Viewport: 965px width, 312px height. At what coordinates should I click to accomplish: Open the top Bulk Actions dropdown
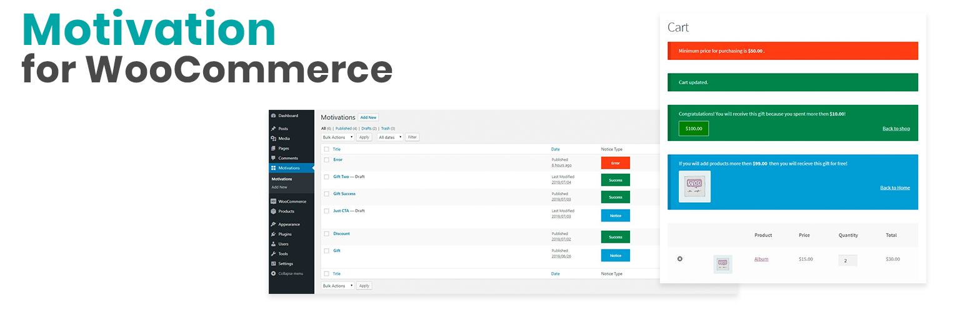point(337,137)
